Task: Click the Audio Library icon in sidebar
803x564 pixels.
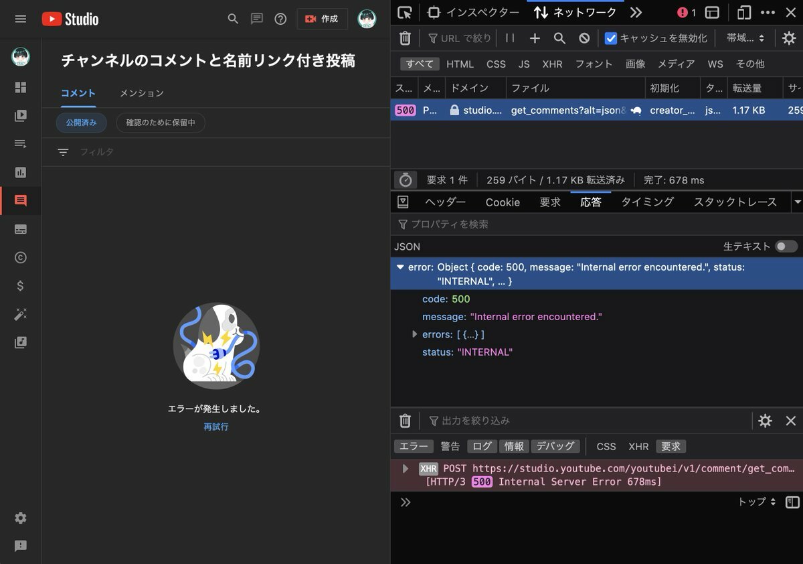Action: pyautogui.click(x=21, y=343)
